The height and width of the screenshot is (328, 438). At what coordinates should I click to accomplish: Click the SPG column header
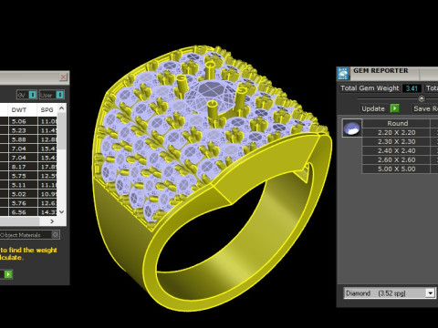point(47,110)
